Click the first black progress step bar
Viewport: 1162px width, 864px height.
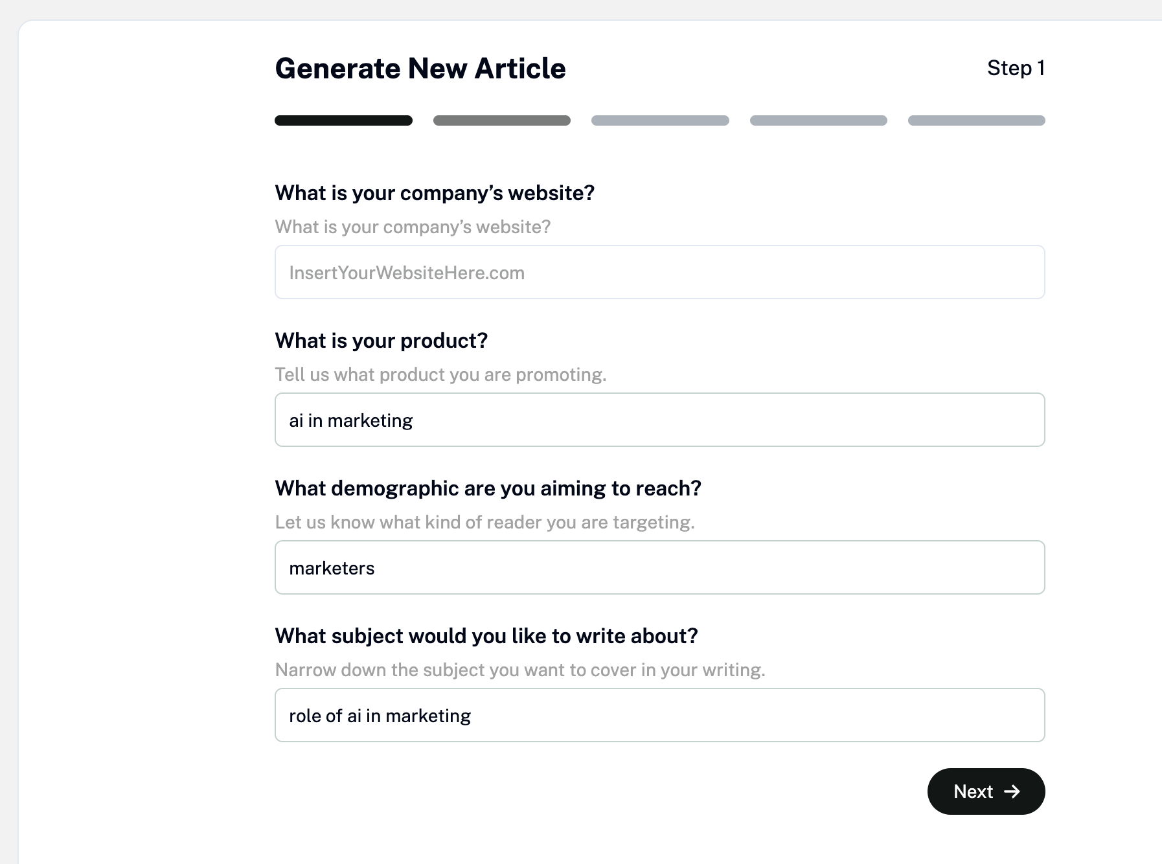coord(343,120)
